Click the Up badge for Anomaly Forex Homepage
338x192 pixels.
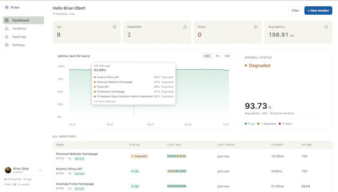click(x=135, y=186)
